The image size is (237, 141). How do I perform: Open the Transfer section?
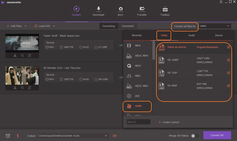click(142, 11)
